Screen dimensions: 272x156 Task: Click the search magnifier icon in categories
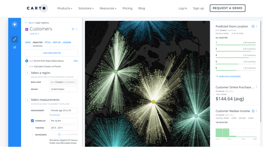pos(217,76)
